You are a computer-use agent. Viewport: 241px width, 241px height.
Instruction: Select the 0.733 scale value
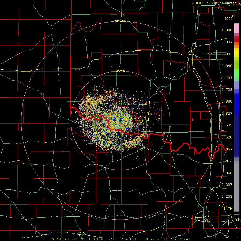(227, 90)
